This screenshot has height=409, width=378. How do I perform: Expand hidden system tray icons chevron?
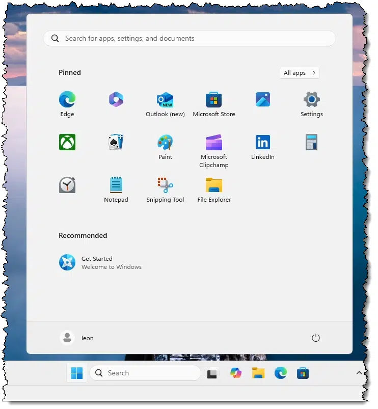coord(359,373)
